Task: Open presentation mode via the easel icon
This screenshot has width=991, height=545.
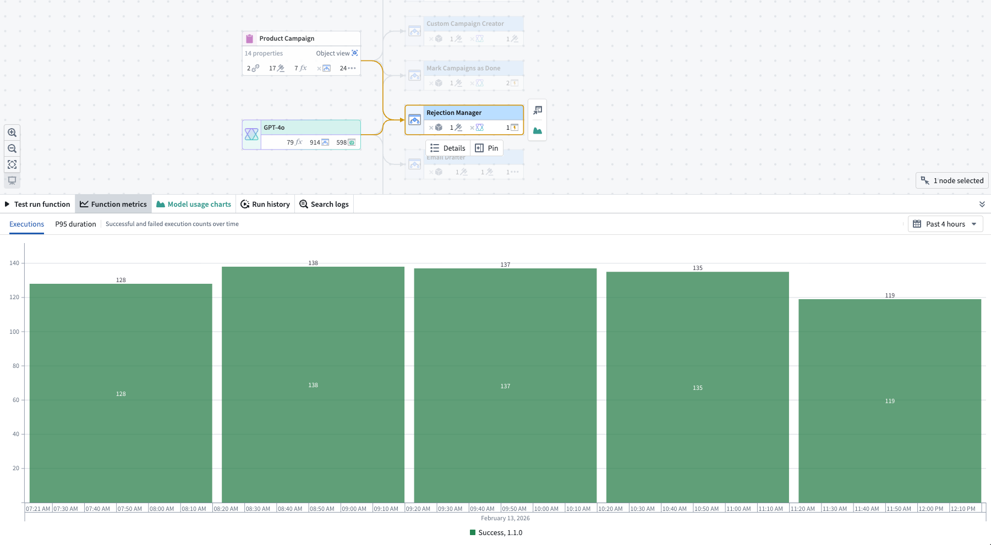Action: 12,180
